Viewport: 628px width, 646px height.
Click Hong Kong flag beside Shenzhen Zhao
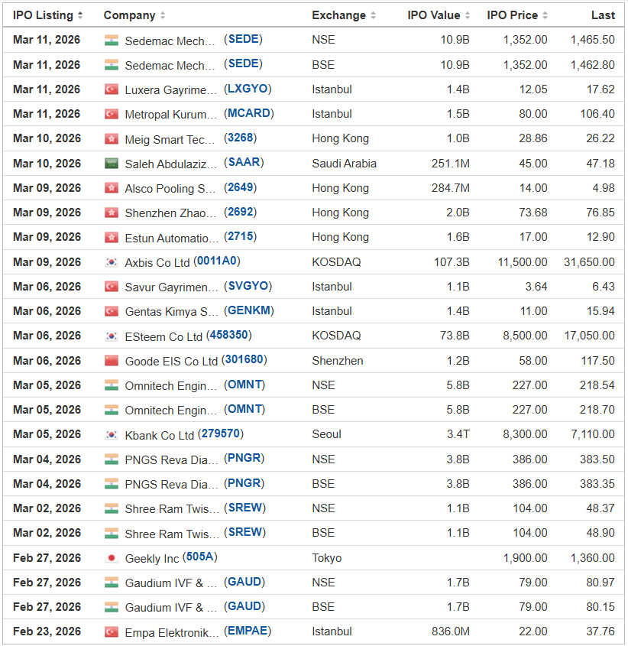point(112,213)
